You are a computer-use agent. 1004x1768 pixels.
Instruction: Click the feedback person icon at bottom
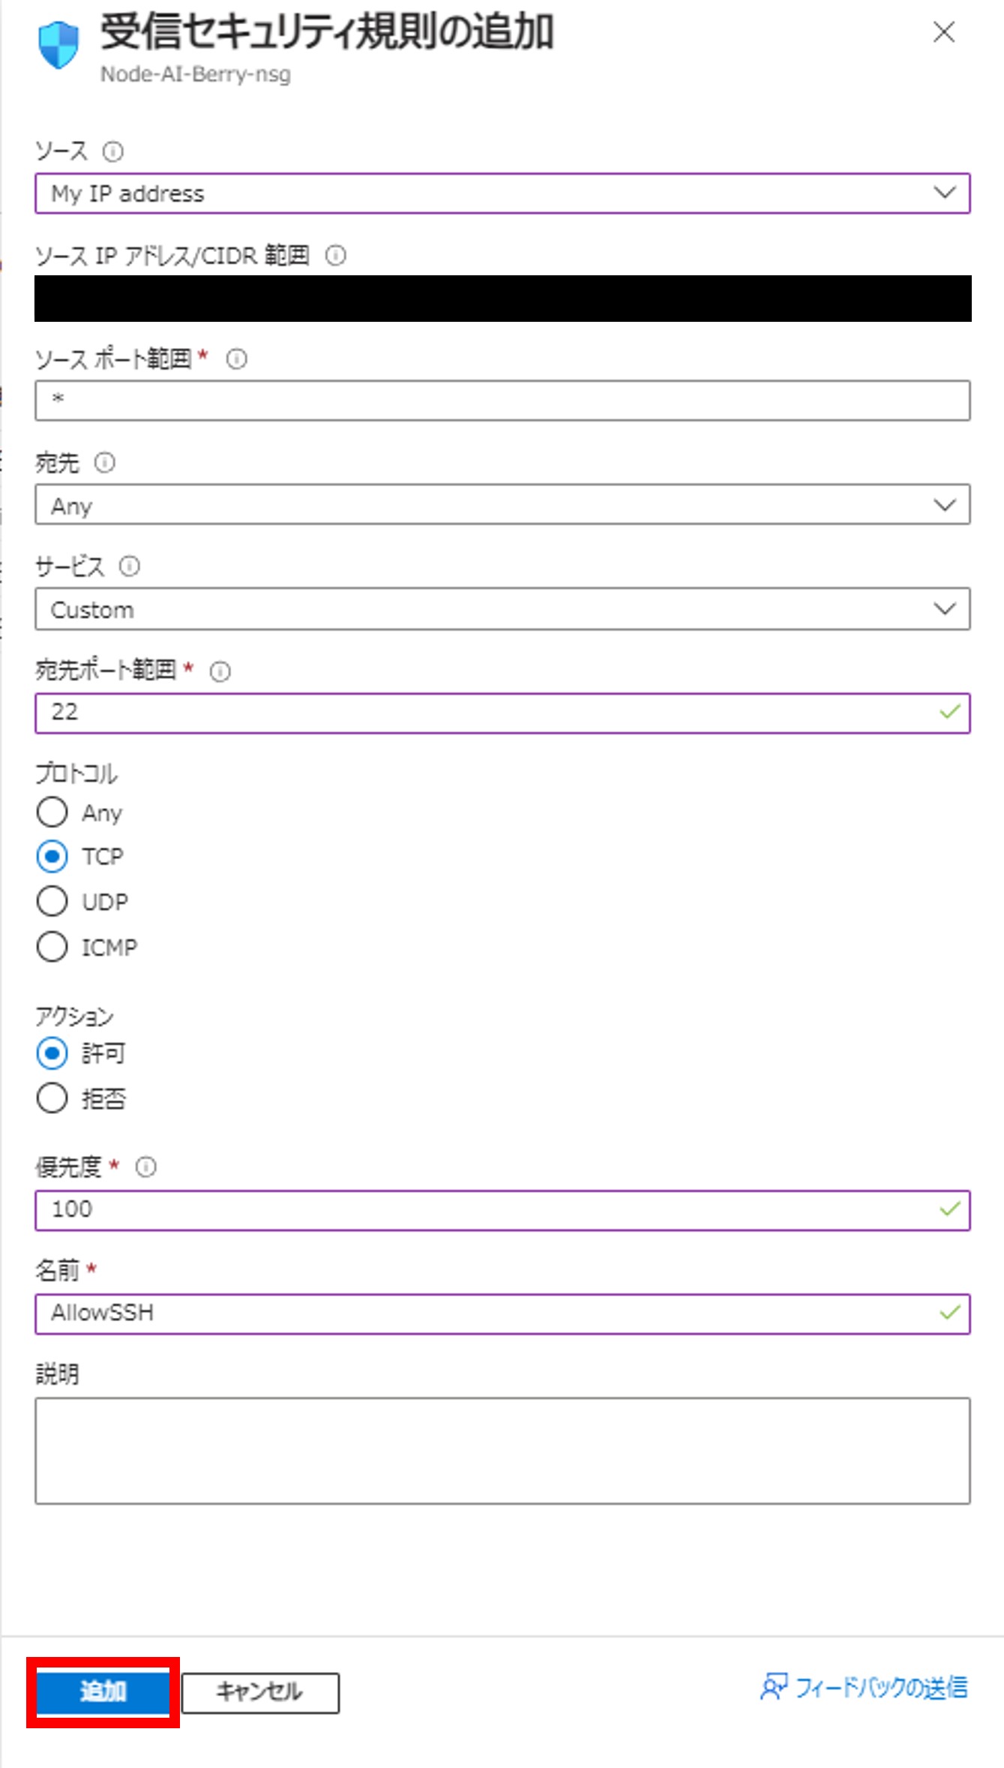point(773,1687)
